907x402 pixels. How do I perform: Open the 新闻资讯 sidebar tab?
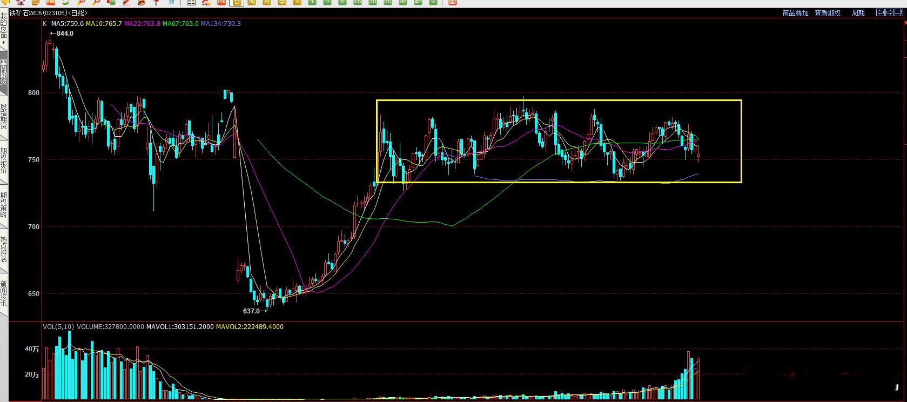click(3, 293)
